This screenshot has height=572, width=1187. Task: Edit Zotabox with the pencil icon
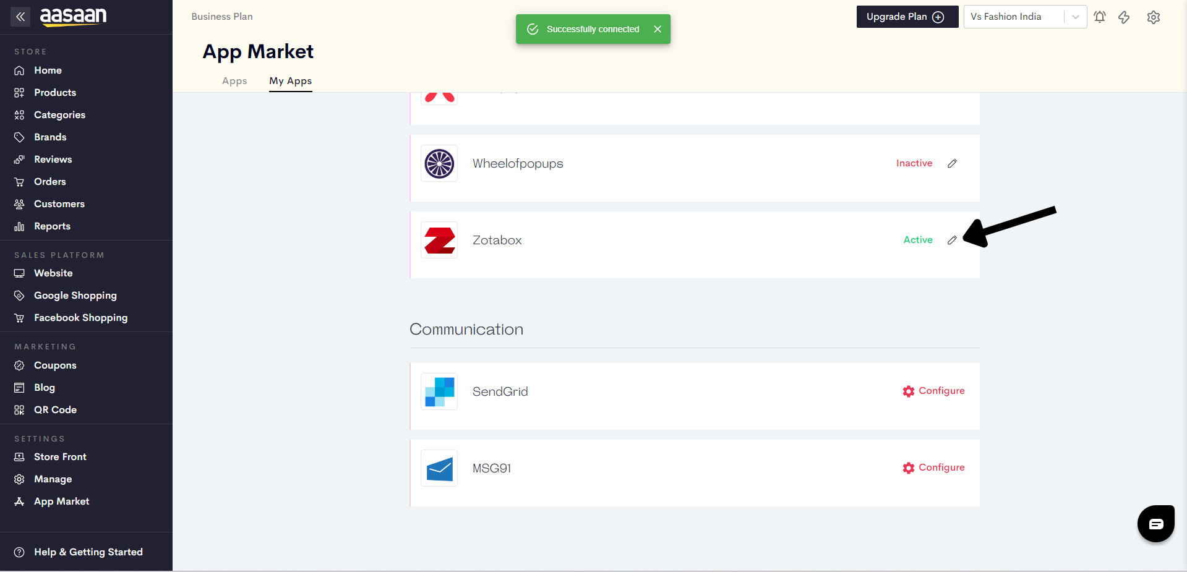point(953,240)
